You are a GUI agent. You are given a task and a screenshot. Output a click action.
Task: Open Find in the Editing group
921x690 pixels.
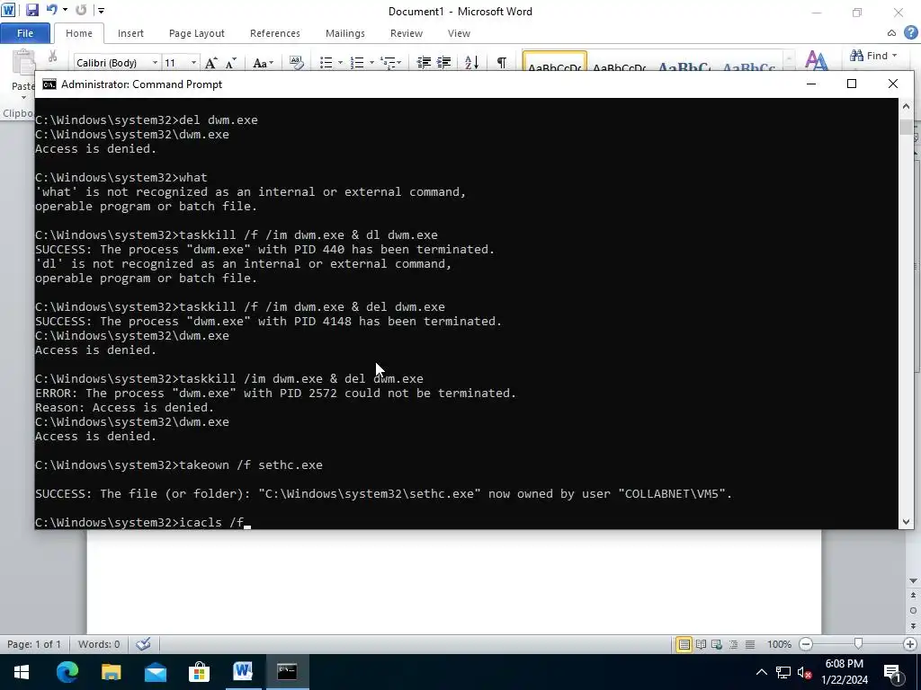(x=869, y=56)
